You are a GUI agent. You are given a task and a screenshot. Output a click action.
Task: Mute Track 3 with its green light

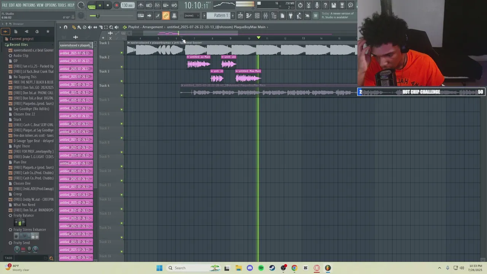[122, 81]
